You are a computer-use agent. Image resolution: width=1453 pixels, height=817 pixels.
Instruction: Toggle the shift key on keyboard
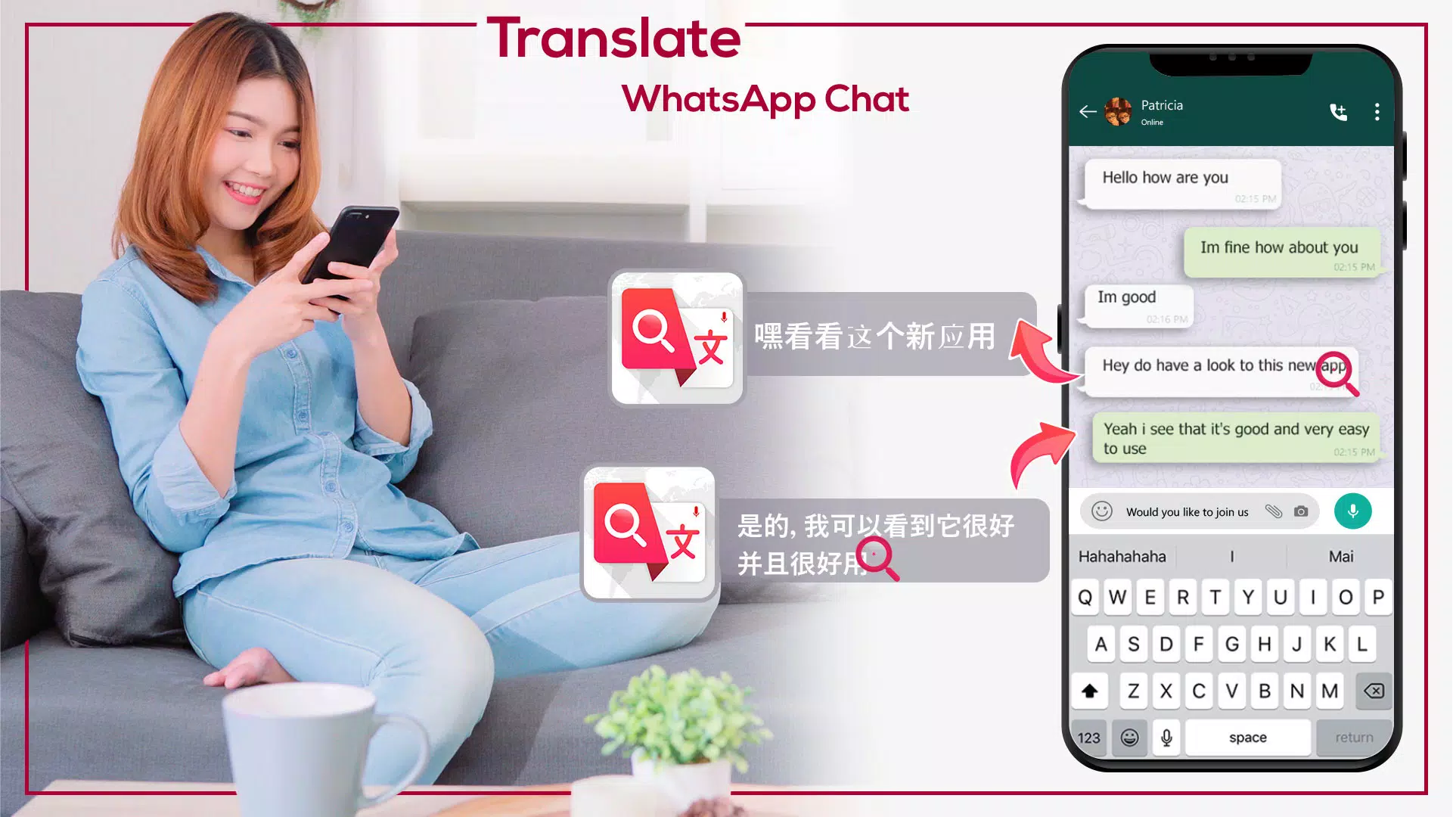point(1088,691)
